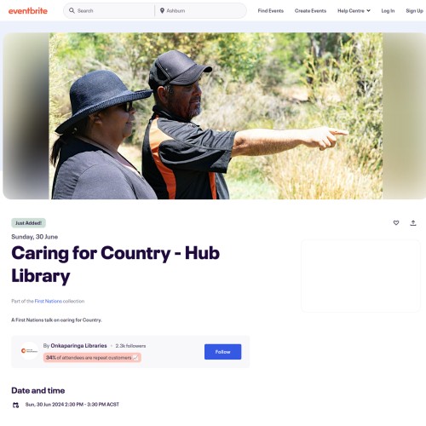Click the location pin icon
The width and height of the screenshot is (426, 426).
[x=162, y=11]
